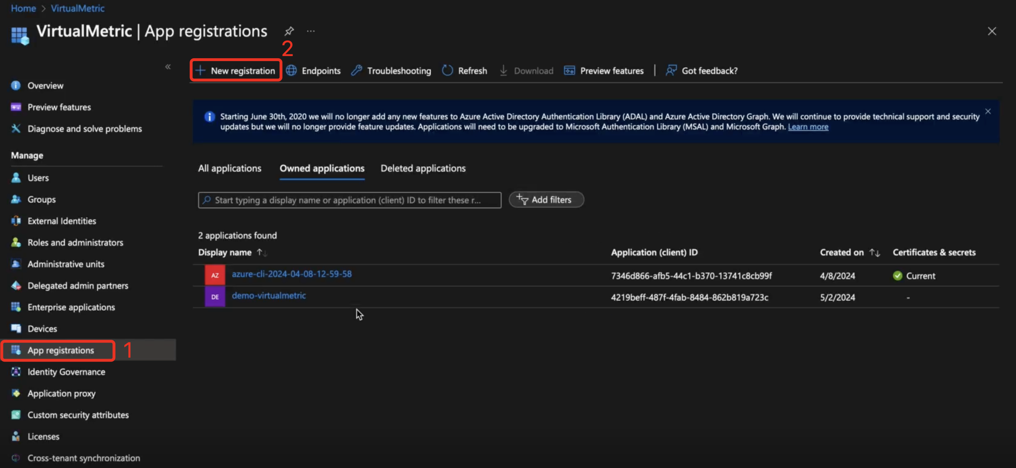The image size is (1016, 468).
Task: Open Roles and administrators
Action: [x=75, y=243]
